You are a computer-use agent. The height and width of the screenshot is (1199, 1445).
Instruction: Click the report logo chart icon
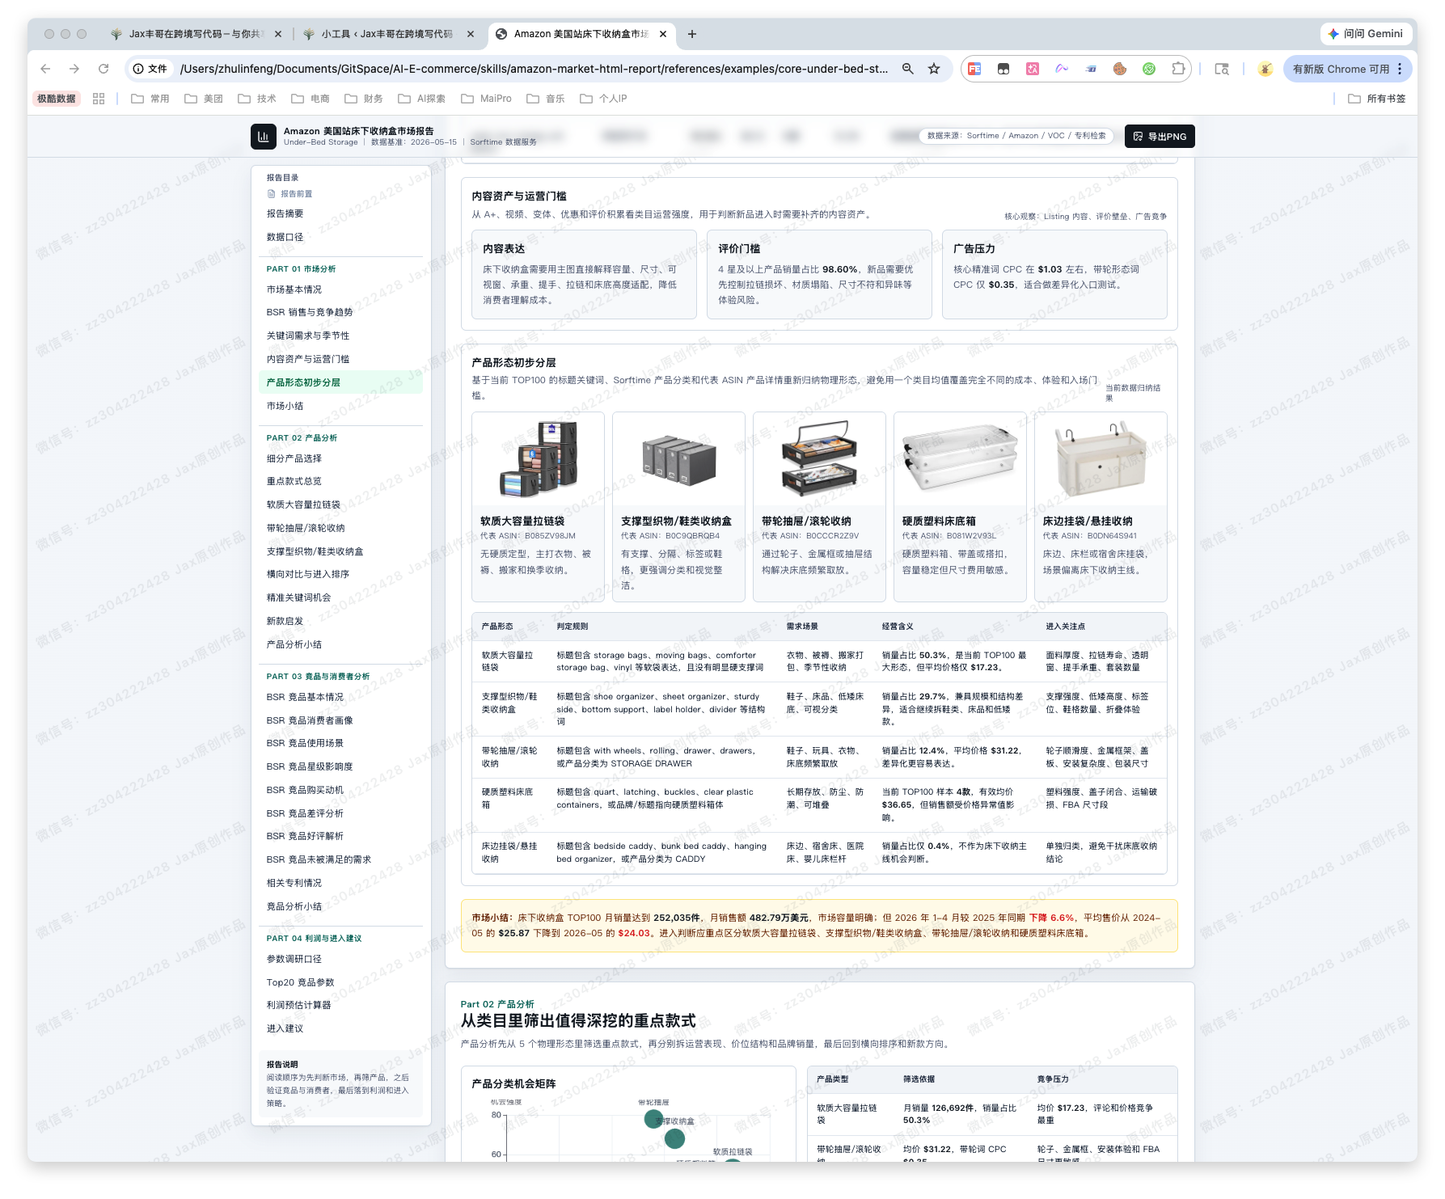263,137
